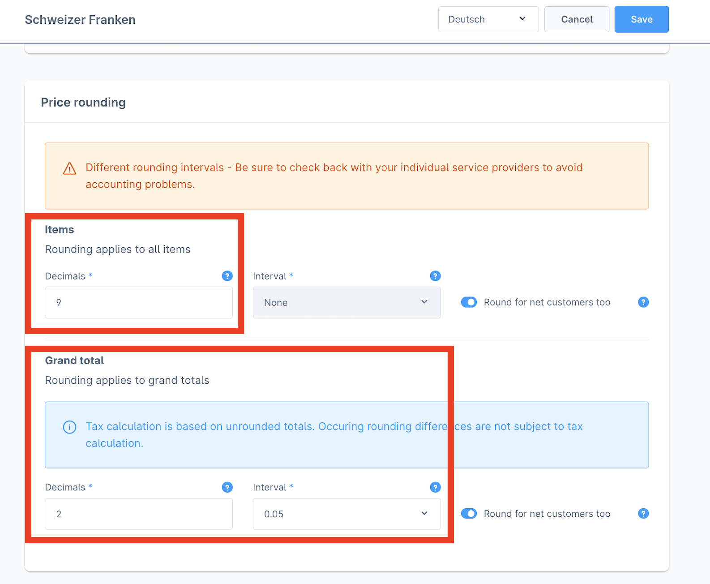Open help for Items Decimals field
The image size is (710, 584).
point(227,276)
